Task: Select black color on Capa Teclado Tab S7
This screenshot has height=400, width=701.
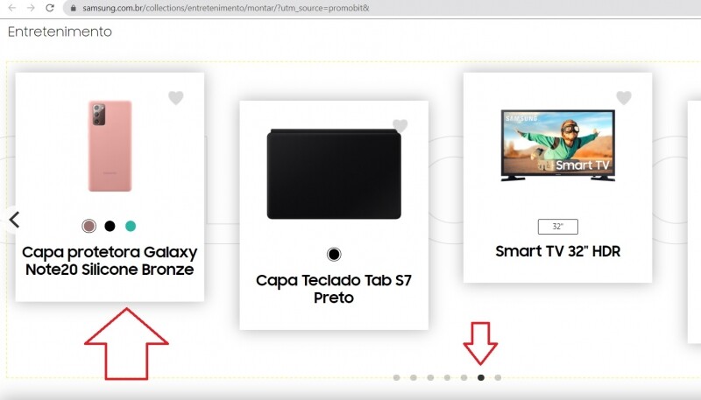Action: coord(334,255)
